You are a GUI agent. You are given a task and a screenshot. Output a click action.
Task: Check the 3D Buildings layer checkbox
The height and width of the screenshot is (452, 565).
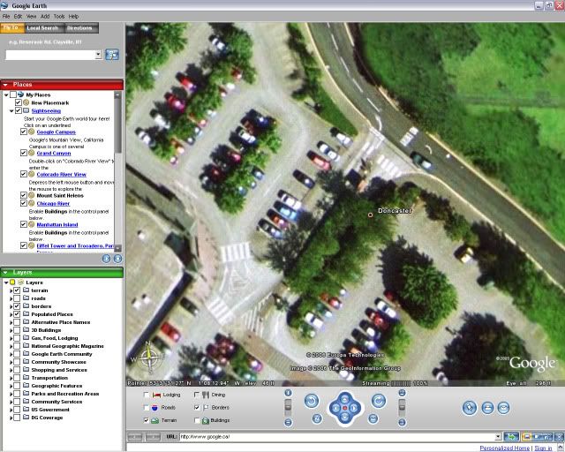coord(17,330)
